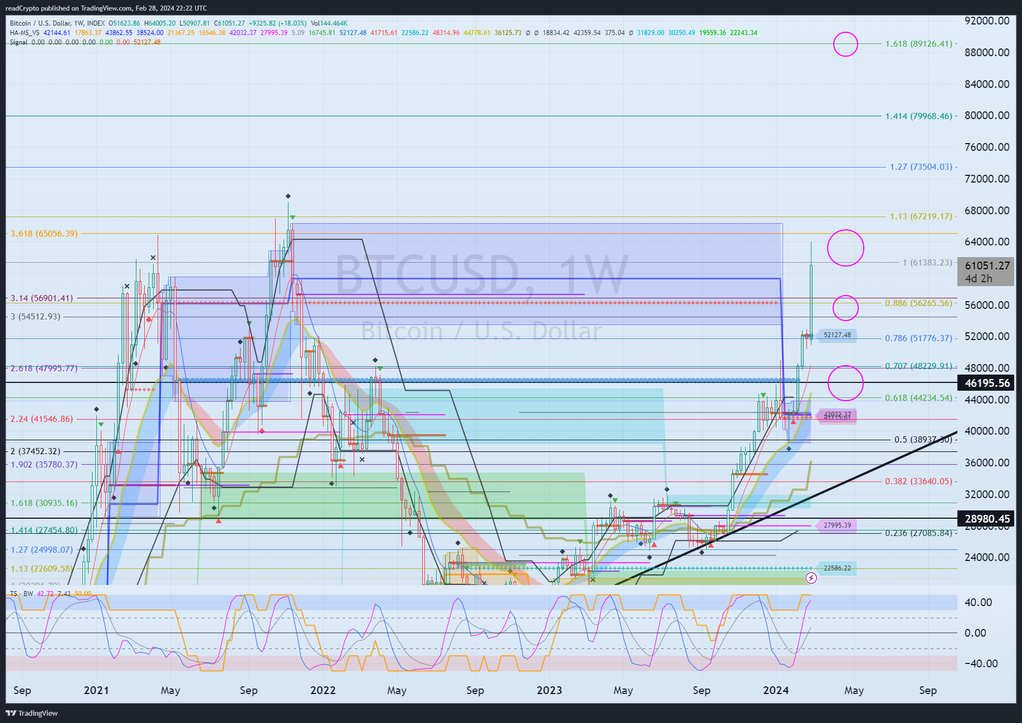Click the 0.236 (27085.84) Fibonacci label
Viewport: 1022px width, 723px height.
tap(919, 533)
